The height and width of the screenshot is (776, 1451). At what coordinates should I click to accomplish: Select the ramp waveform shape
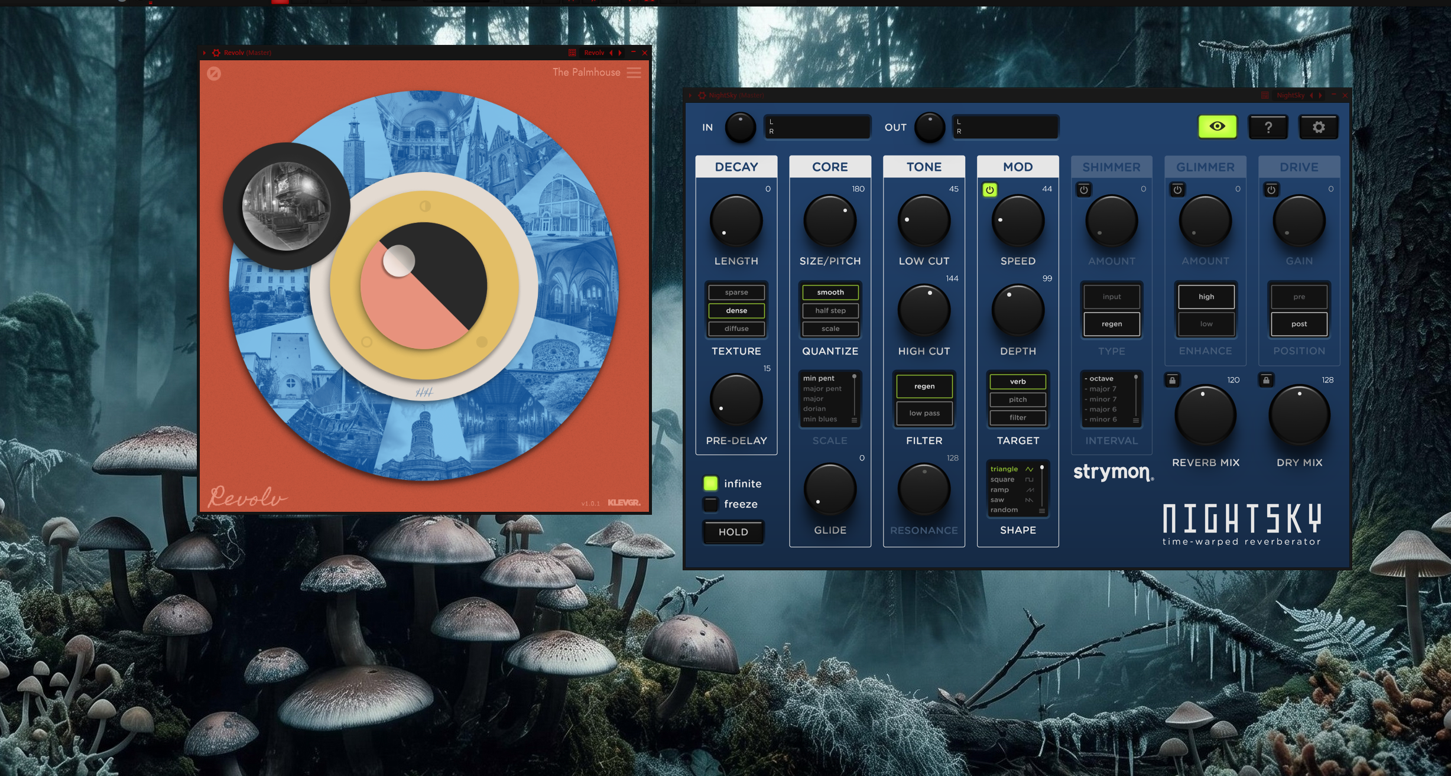point(1012,489)
